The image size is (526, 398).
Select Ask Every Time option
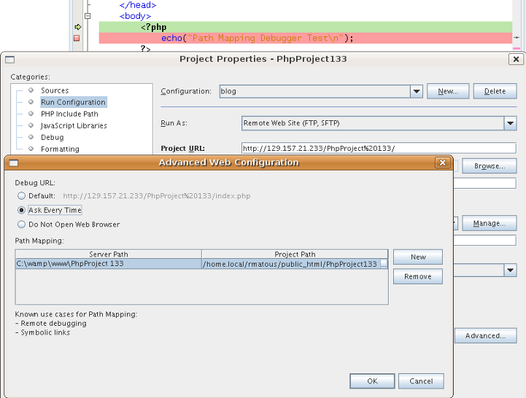(21, 210)
